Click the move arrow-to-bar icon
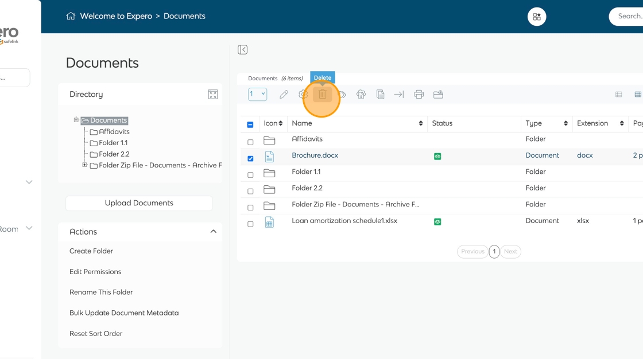The image size is (643, 359). click(x=399, y=95)
